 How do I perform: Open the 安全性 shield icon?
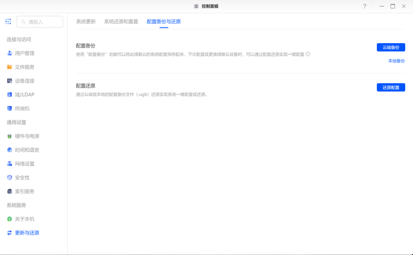click(10, 178)
